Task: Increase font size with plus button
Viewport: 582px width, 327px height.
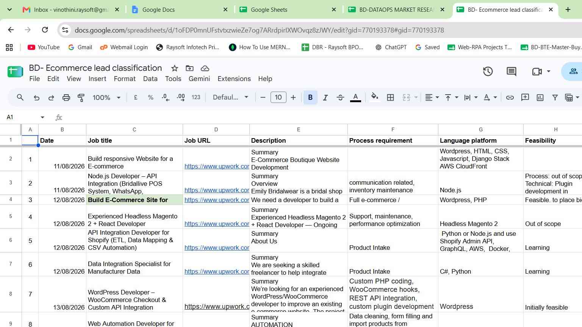Action: (x=293, y=98)
